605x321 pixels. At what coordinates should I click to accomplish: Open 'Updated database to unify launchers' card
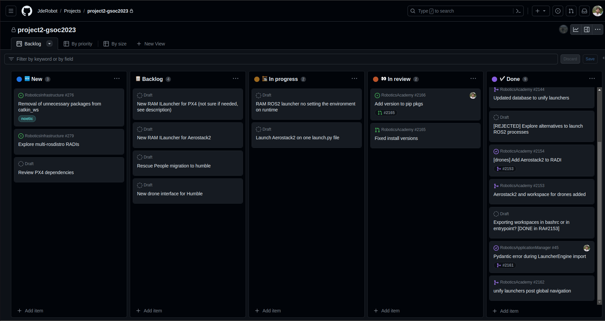[x=542, y=97]
